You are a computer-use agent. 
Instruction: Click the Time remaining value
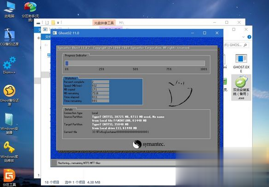pyautogui.click(x=100, y=101)
